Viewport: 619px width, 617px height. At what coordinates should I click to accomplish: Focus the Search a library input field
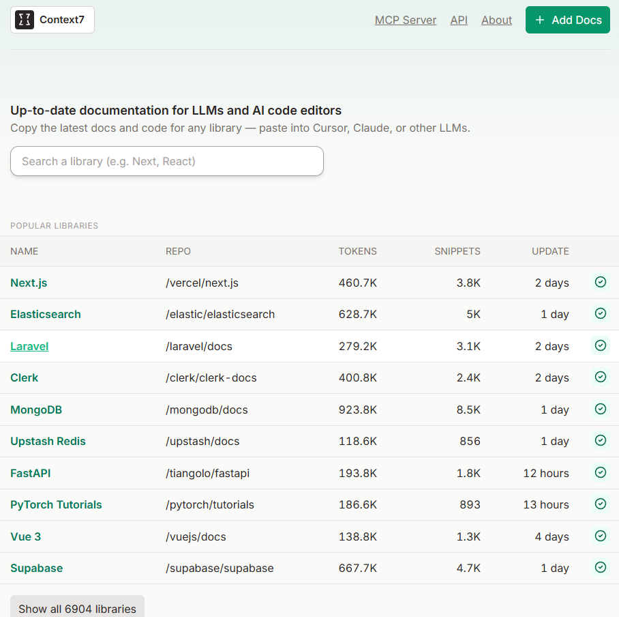(x=167, y=161)
